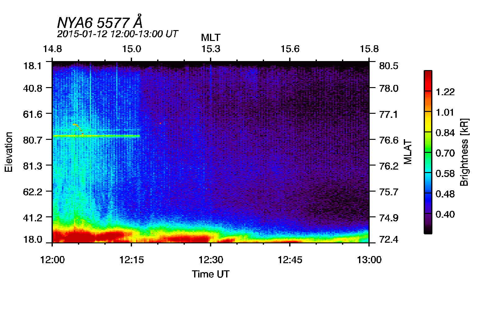Click elevation tick value '18.1'
Screen dimensions: 497x310
[x=33, y=66]
